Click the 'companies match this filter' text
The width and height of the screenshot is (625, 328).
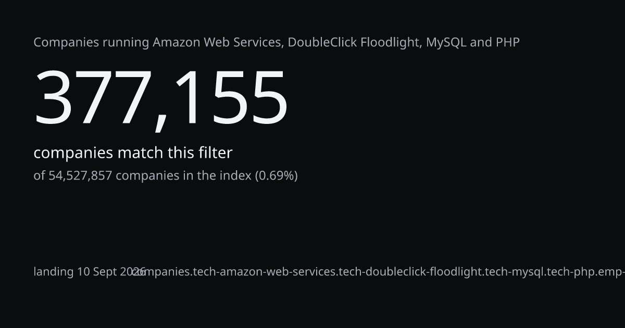click(x=133, y=153)
